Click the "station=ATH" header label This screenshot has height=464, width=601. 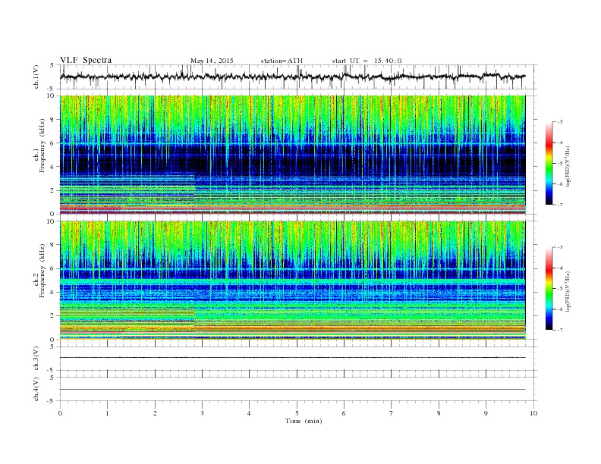[282, 61]
